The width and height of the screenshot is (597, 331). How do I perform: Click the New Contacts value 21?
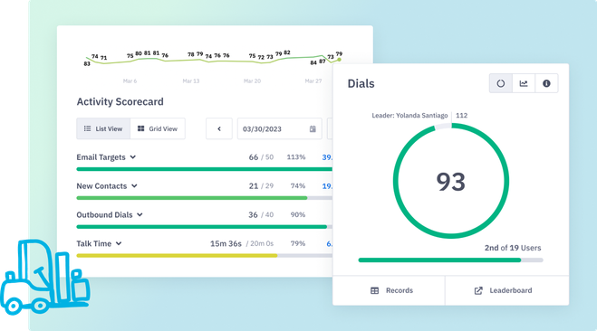click(x=253, y=185)
